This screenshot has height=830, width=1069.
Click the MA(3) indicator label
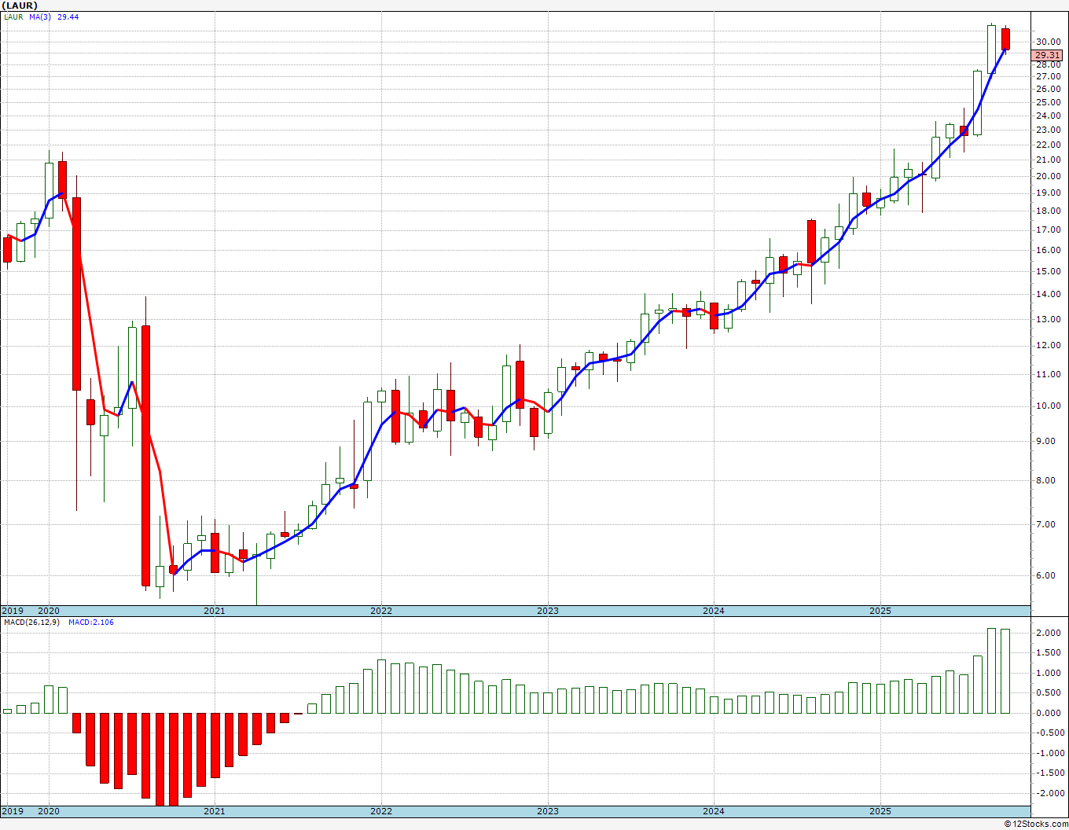point(41,17)
